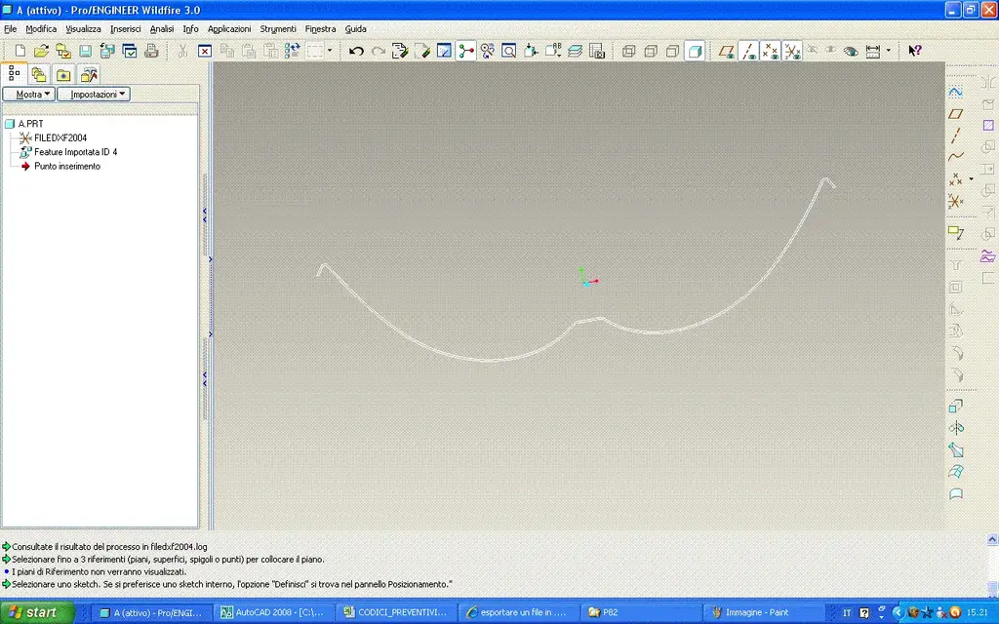999x624 pixels.
Task: Open the selection box dropdown arrow in toolbar
Action: (x=330, y=51)
